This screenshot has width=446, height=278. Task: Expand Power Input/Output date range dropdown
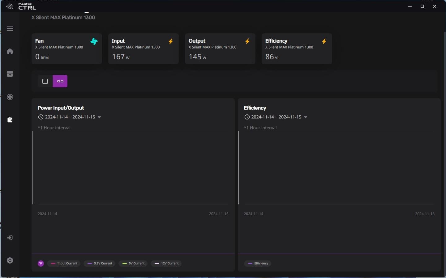click(99, 117)
